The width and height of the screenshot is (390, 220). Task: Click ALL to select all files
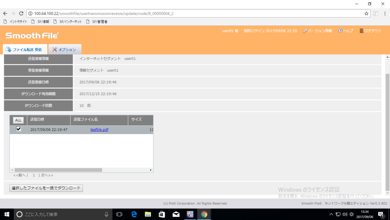pyautogui.click(x=18, y=120)
